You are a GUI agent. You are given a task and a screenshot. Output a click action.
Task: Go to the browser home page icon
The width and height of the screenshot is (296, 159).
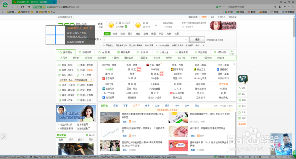tap(29, 7)
